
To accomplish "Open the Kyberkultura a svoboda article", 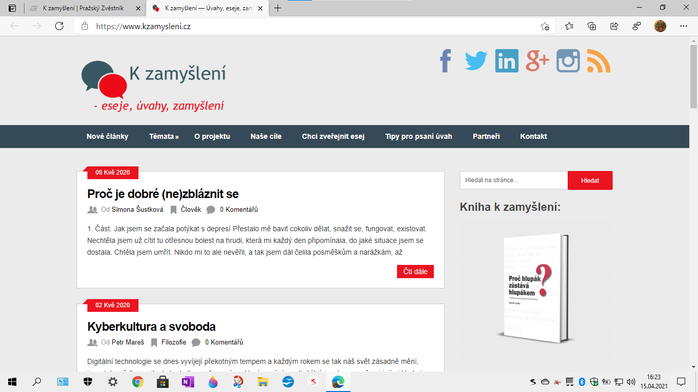I will click(x=151, y=326).
